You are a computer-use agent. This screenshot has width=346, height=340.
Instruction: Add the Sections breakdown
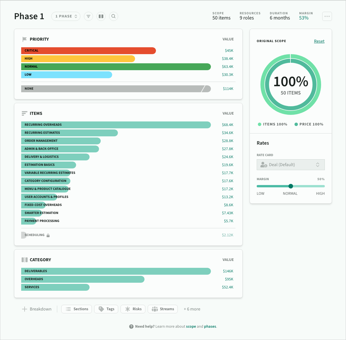tap(77, 309)
